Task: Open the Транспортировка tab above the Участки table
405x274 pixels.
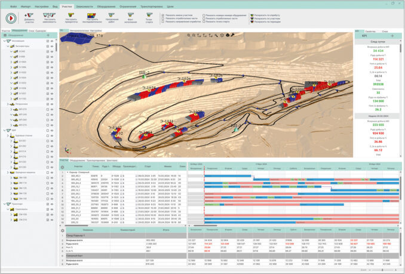Action: (x=96, y=161)
